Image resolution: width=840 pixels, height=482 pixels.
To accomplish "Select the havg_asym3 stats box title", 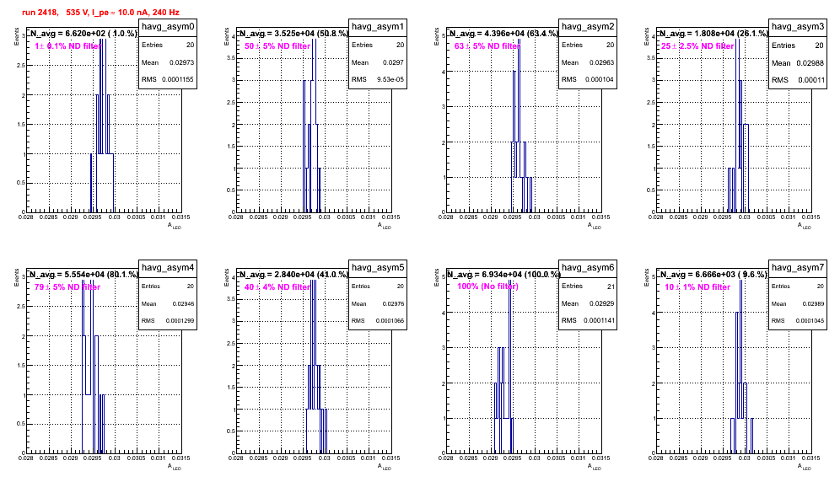I will [798, 26].
